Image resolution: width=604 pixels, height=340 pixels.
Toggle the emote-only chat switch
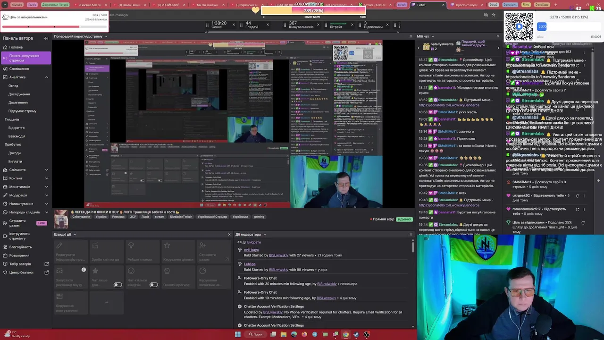[153, 285]
